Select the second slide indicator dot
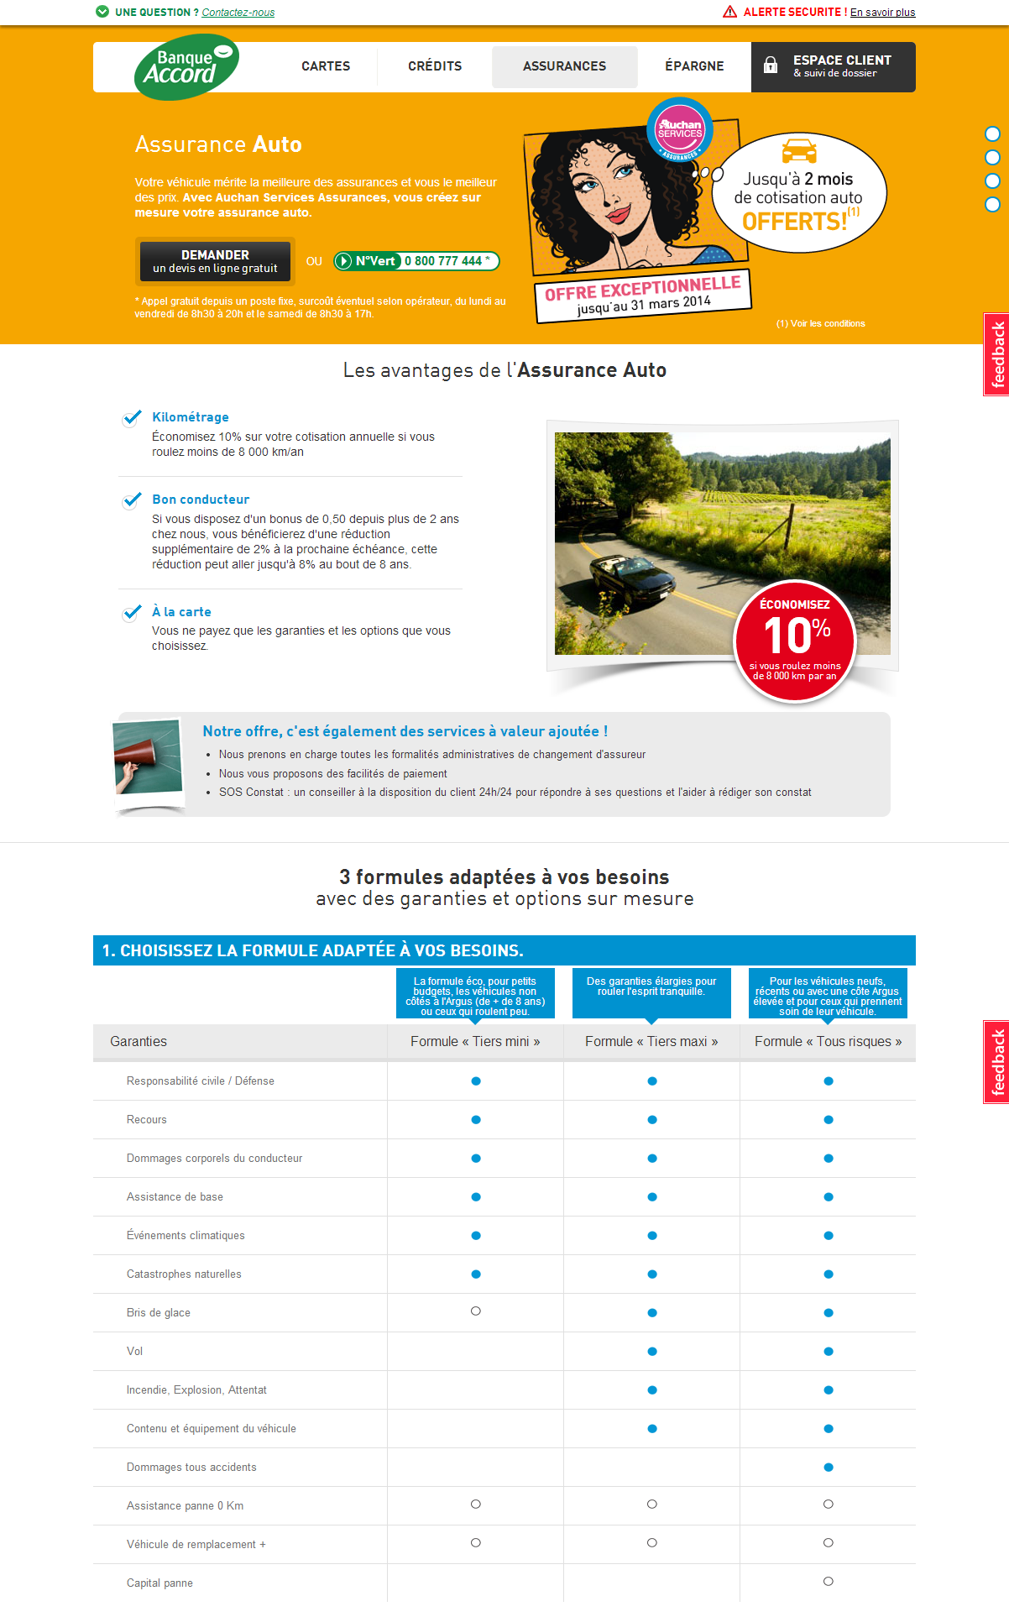 tap(992, 157)
